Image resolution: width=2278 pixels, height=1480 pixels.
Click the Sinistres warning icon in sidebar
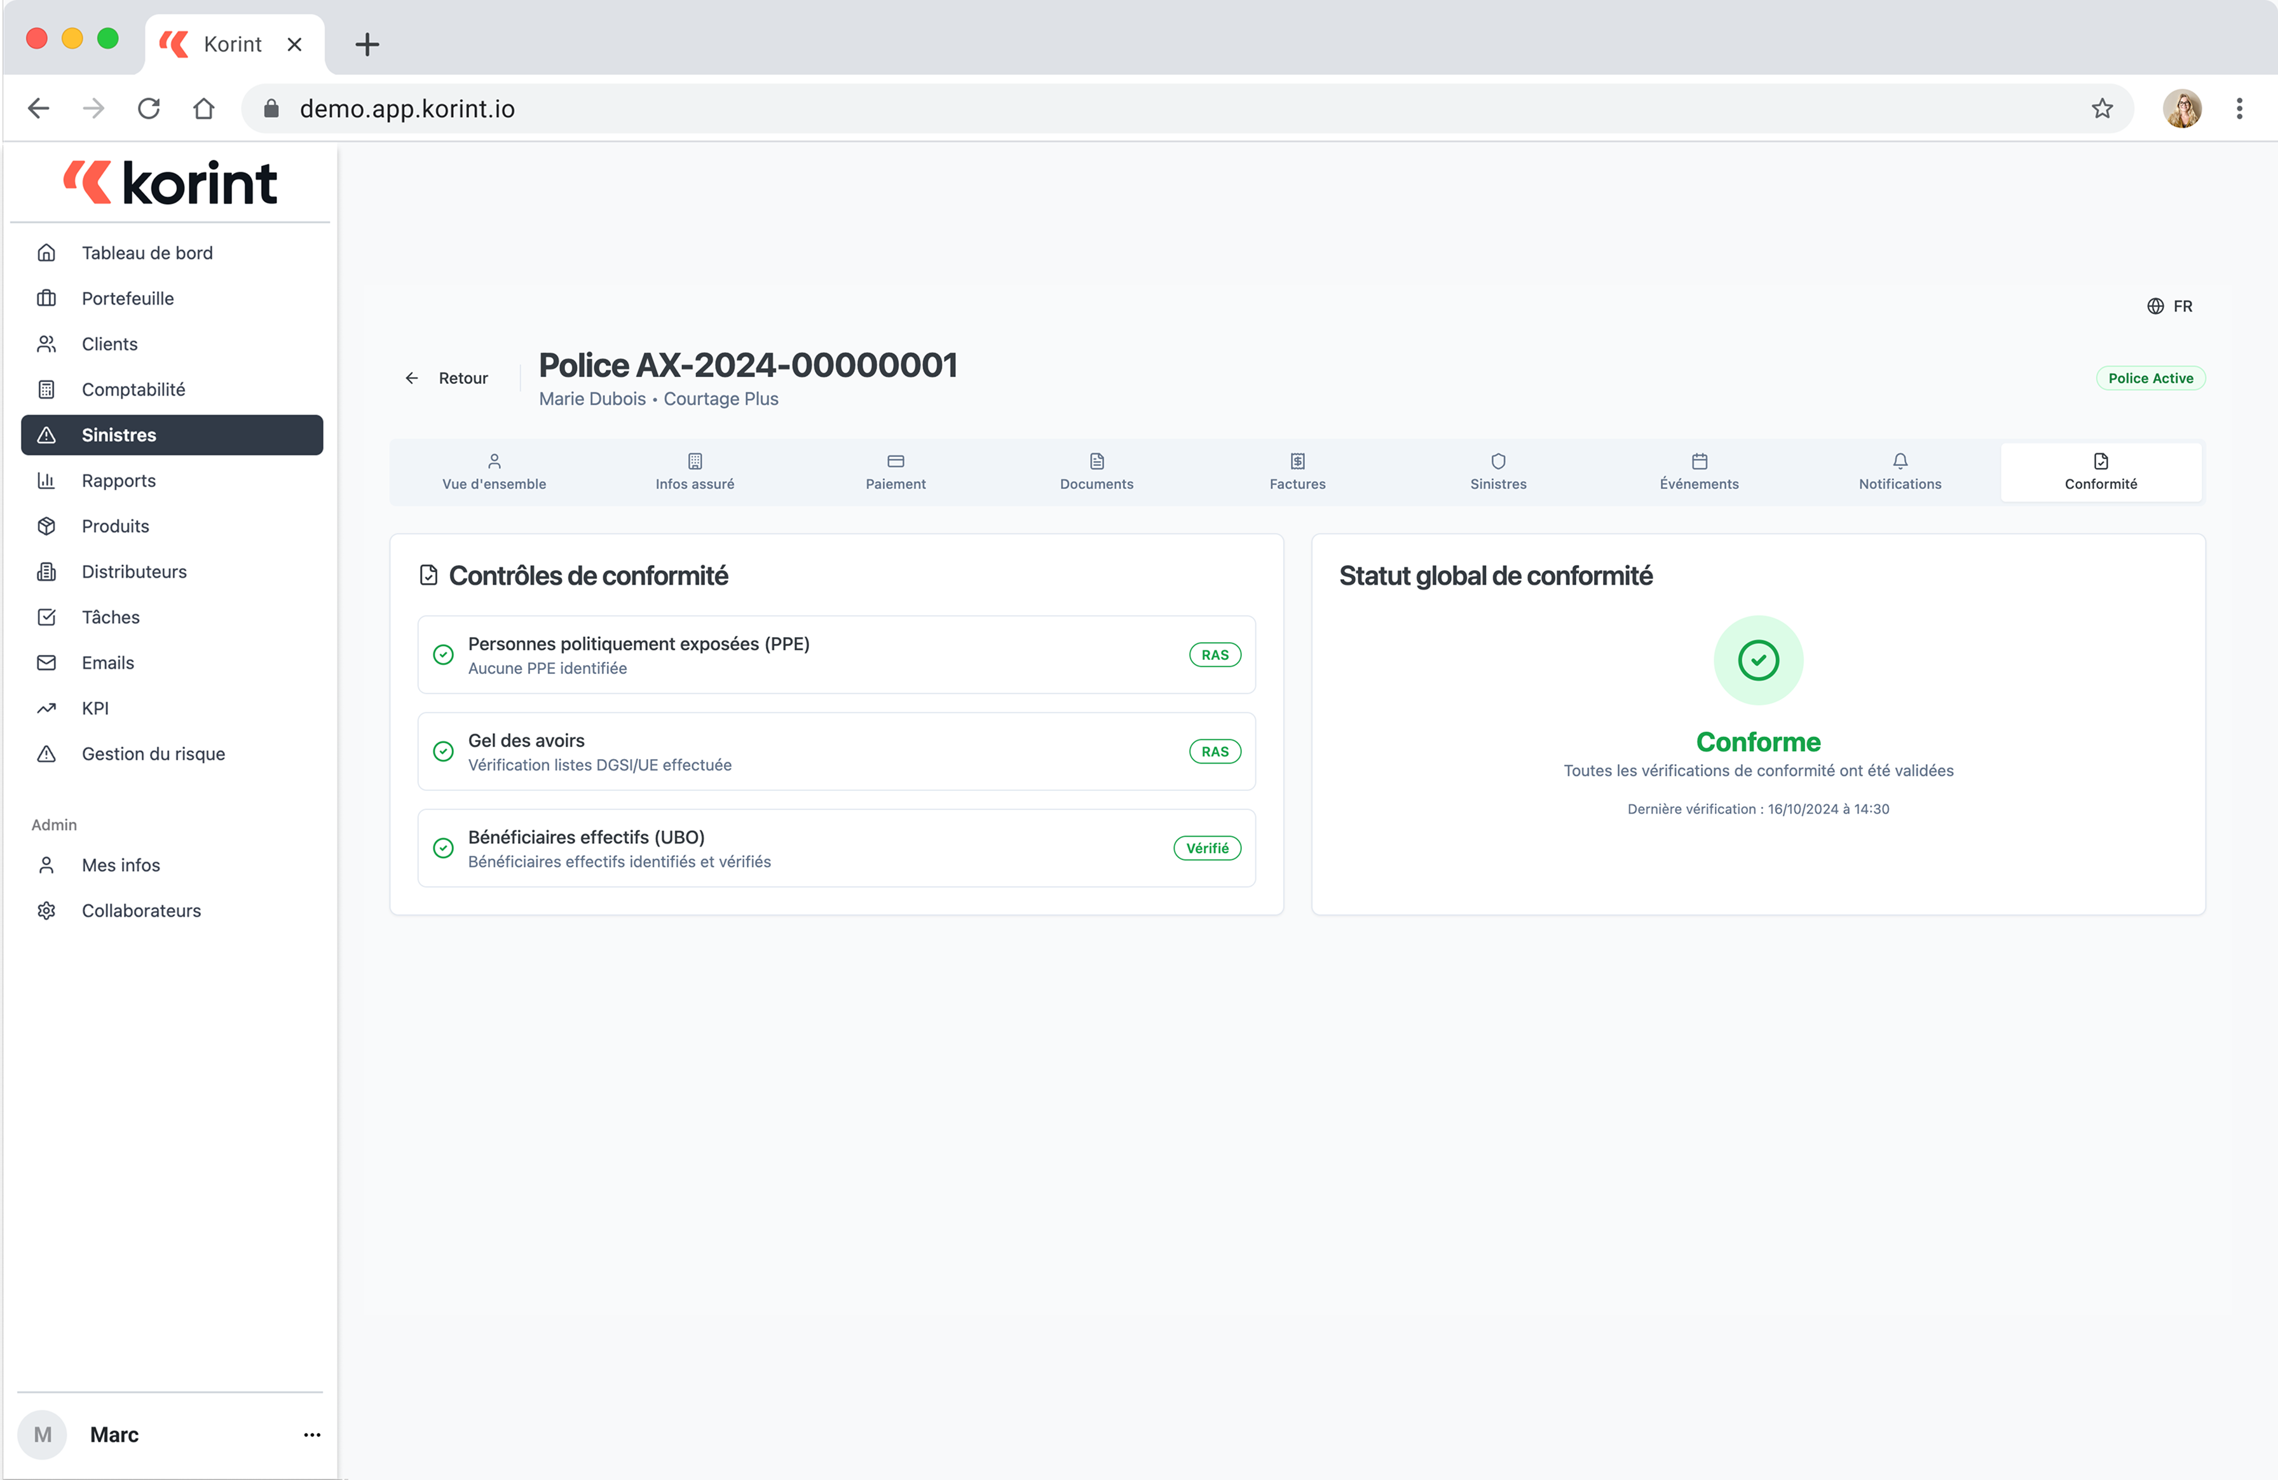click(48, 435)
